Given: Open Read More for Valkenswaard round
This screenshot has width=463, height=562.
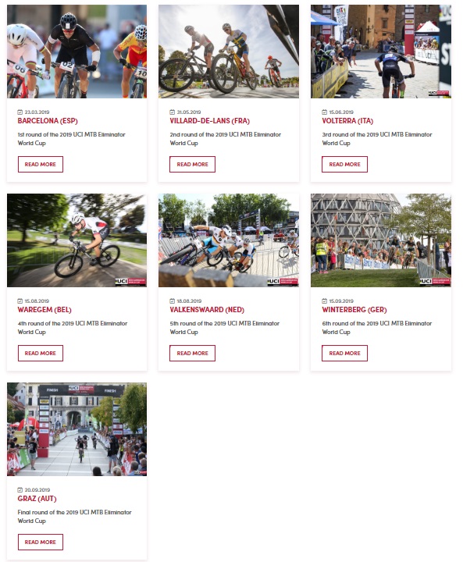Looking at the screenshot, I should (193, 353).
